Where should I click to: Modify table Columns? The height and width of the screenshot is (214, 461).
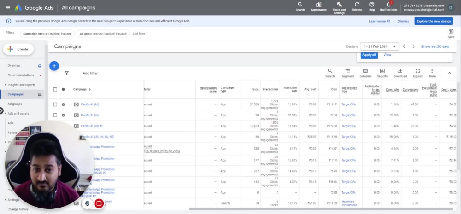pos(365,73)
